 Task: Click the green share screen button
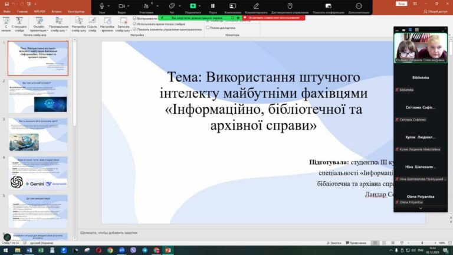click(192, 6)
